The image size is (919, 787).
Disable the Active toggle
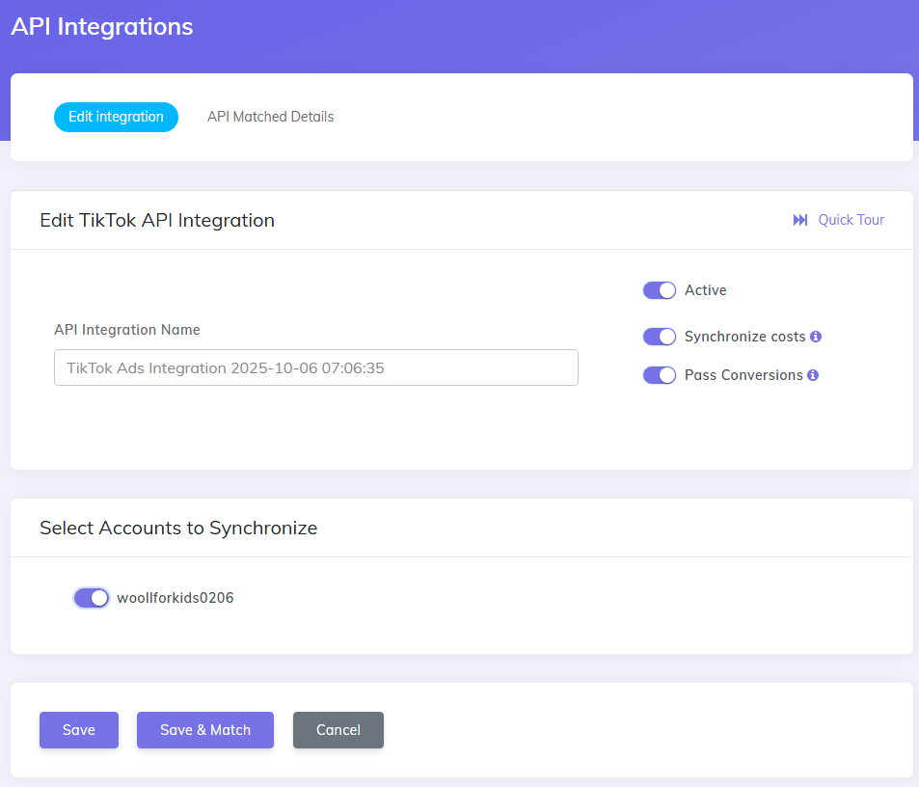point(659,290)
